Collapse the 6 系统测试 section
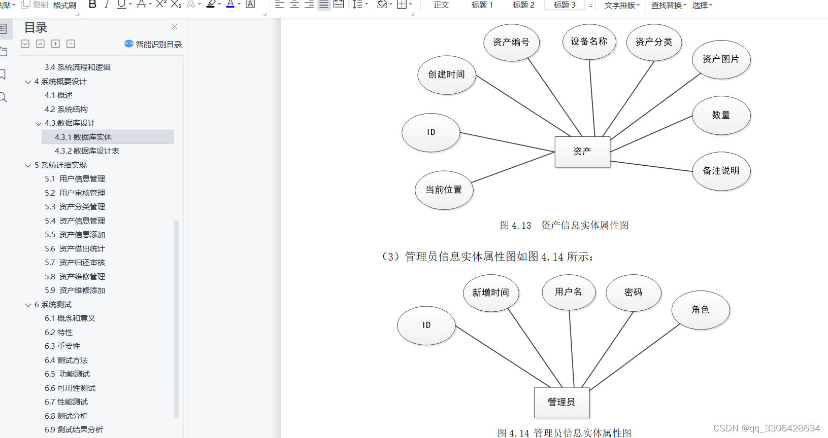The width and height of the screenshot is (828, 438). click(28, 305)
